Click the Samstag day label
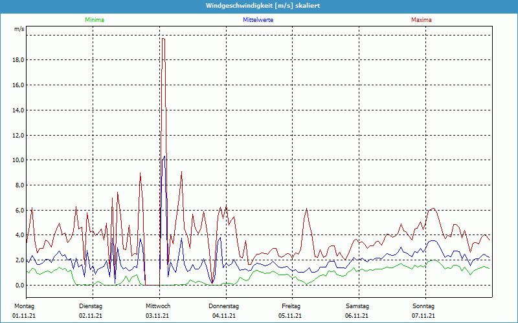 pyautogui.click(x=357, y=306)
